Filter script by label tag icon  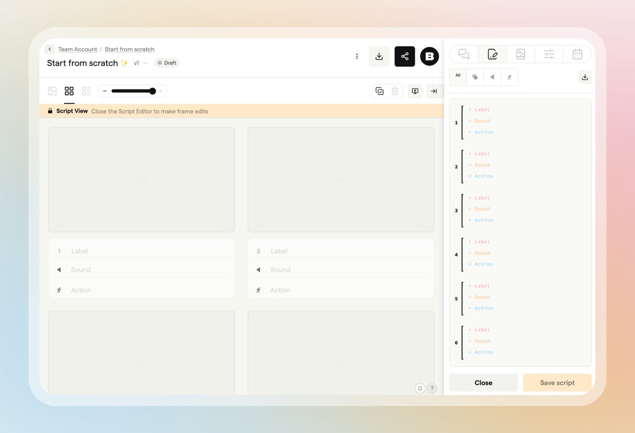point(475,77)
